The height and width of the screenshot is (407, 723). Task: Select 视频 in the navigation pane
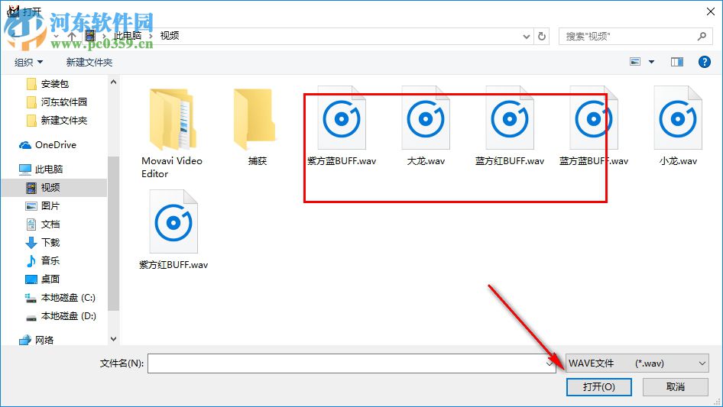54,188
